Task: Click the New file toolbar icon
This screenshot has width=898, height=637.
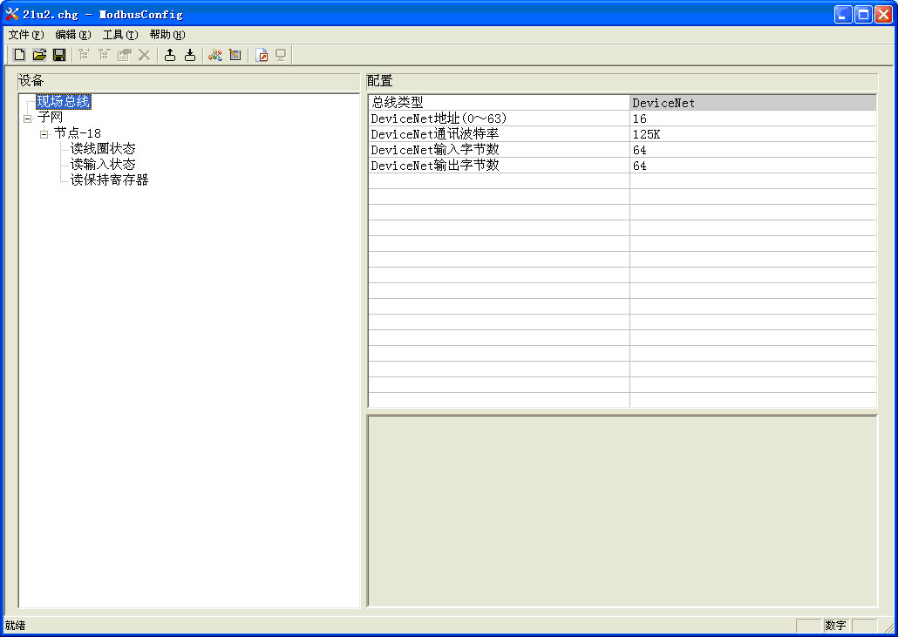Action: (19, 55)
